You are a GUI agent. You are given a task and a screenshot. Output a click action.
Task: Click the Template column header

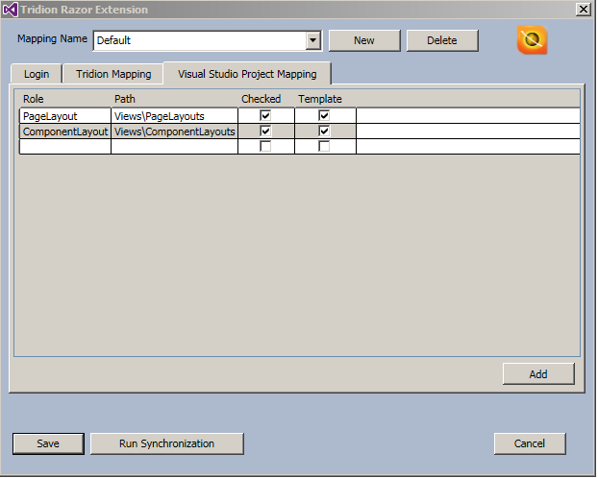[x=320, y=99]
